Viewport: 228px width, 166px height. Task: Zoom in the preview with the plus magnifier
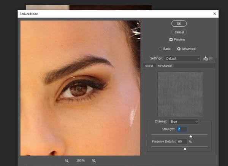tap(94, 161)
